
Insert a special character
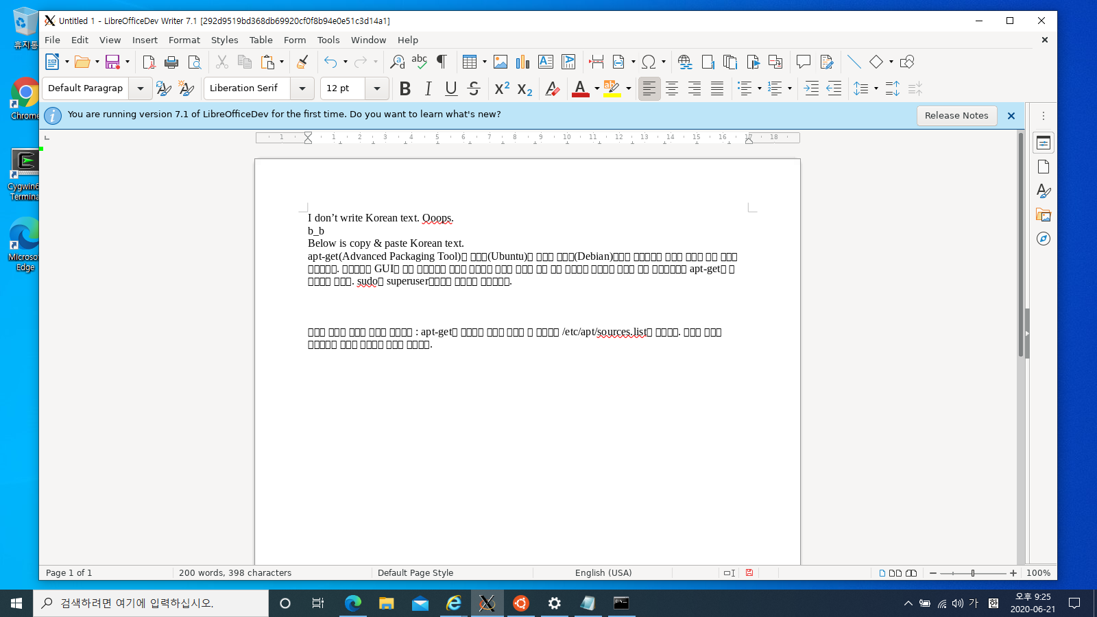[649, 62]
